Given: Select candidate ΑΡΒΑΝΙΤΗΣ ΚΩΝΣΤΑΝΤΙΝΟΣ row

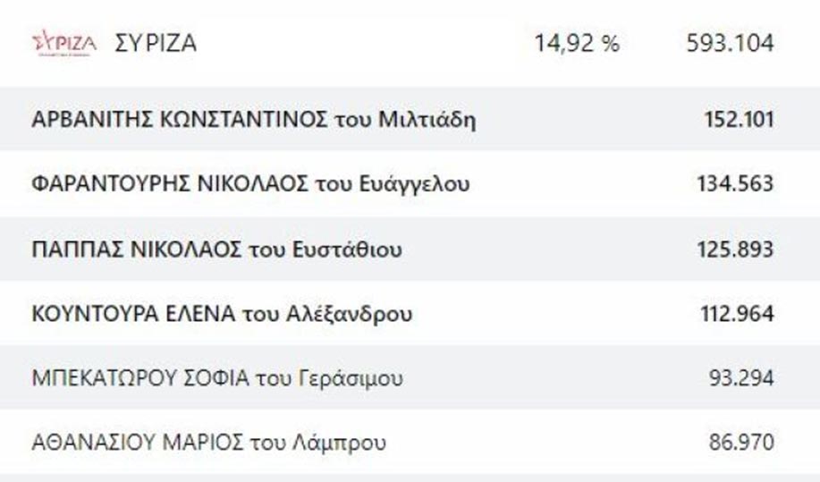Looking at the screenshot, I should click(410, 119).
